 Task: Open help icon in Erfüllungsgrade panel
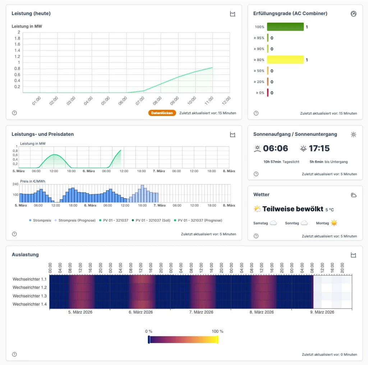[256, 113]
